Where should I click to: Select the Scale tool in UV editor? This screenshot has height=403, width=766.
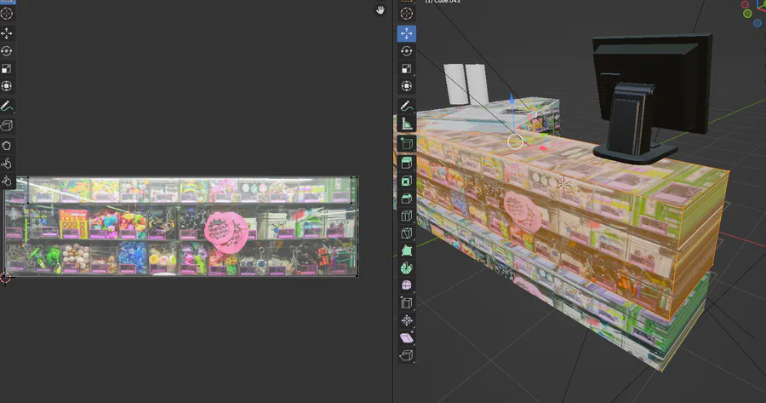click(x=6, y=68)
